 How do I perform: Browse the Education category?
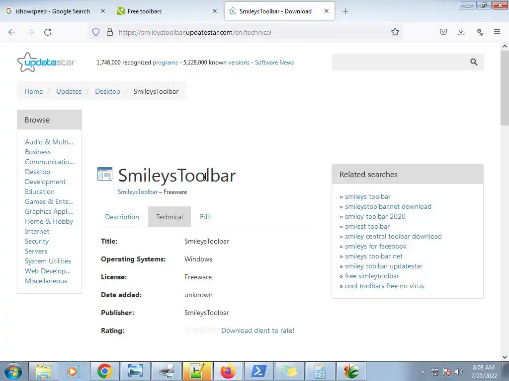[40, 191]
